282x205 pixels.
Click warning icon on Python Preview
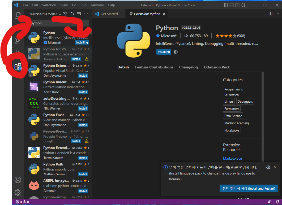click(87, 141)
